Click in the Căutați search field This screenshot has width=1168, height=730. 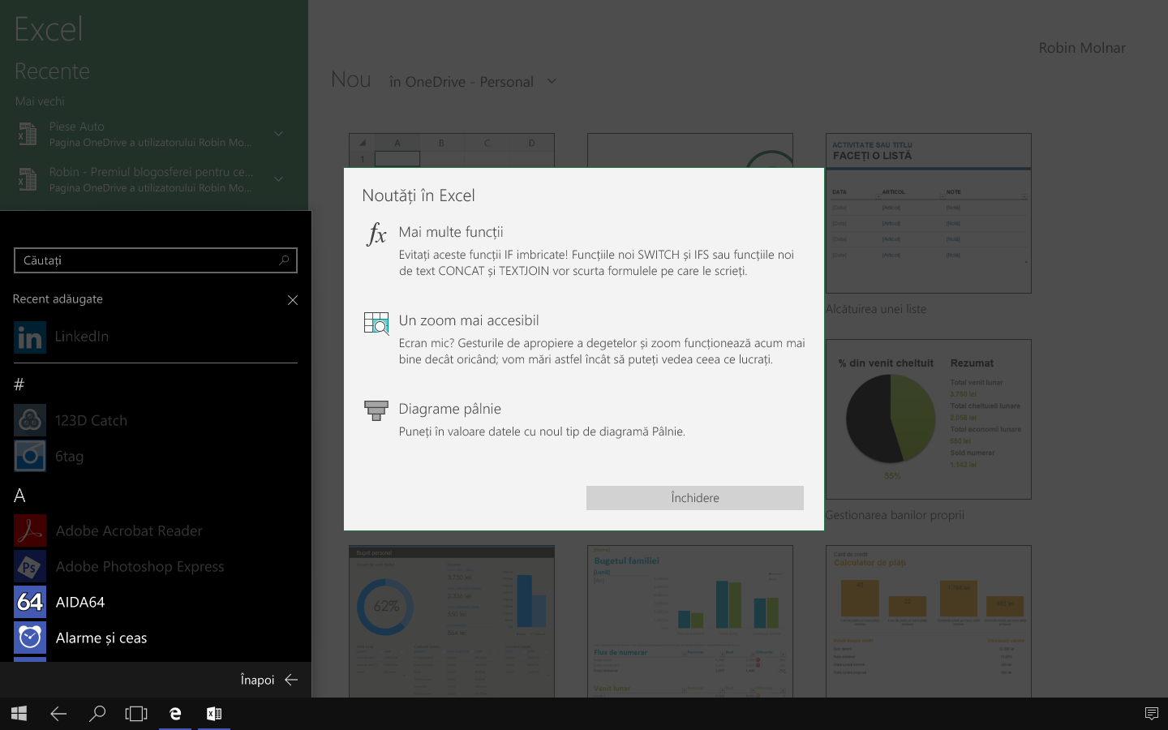click(x=156, y=260)
